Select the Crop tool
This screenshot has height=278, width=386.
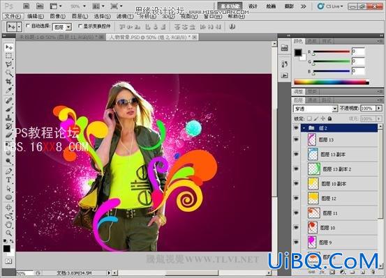click(9, 82)
